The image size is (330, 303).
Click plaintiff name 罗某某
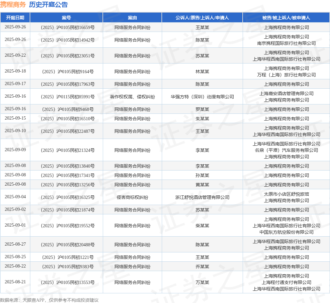pyautogui.click(x=202, y=109)
